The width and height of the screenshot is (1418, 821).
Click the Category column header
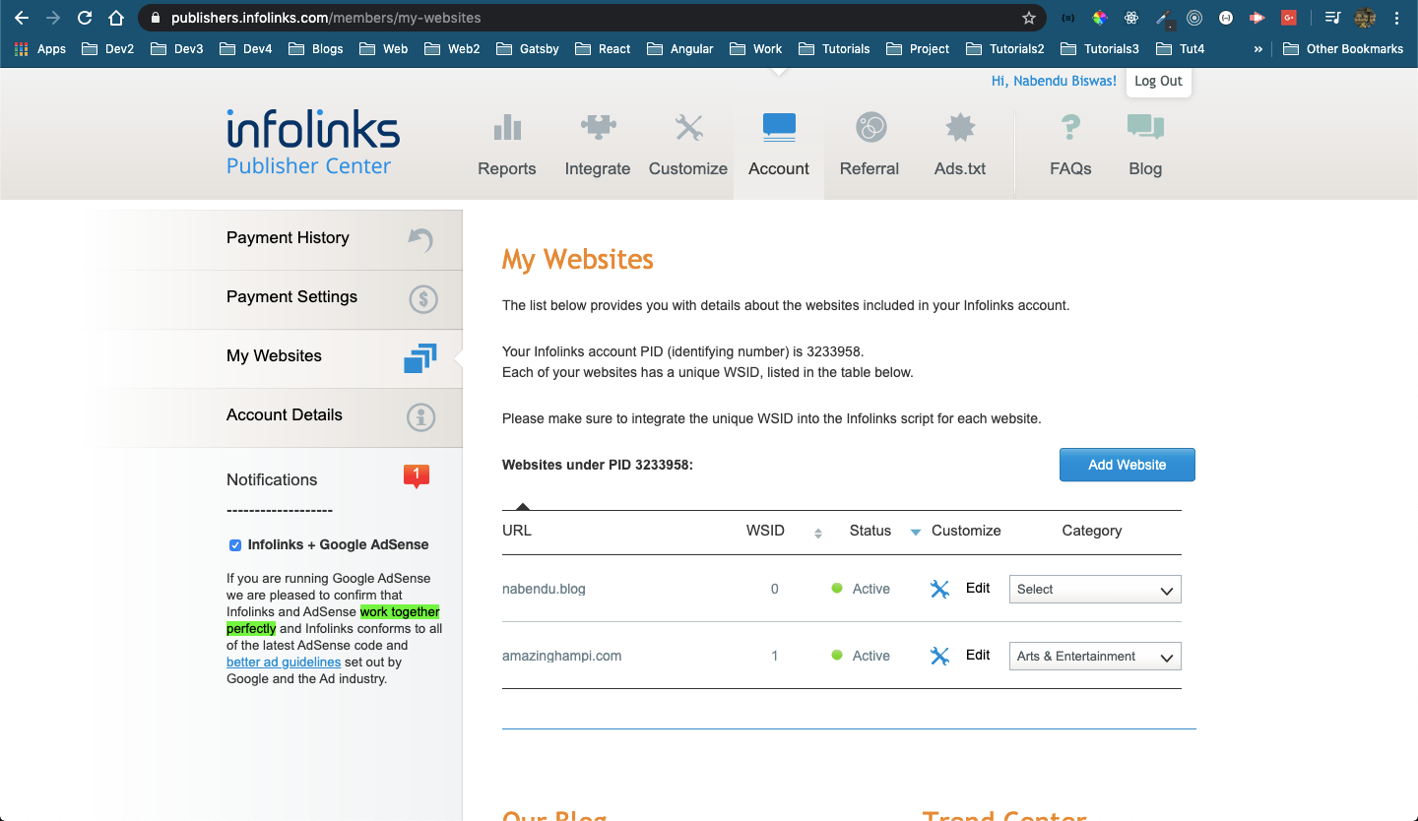1092,531
